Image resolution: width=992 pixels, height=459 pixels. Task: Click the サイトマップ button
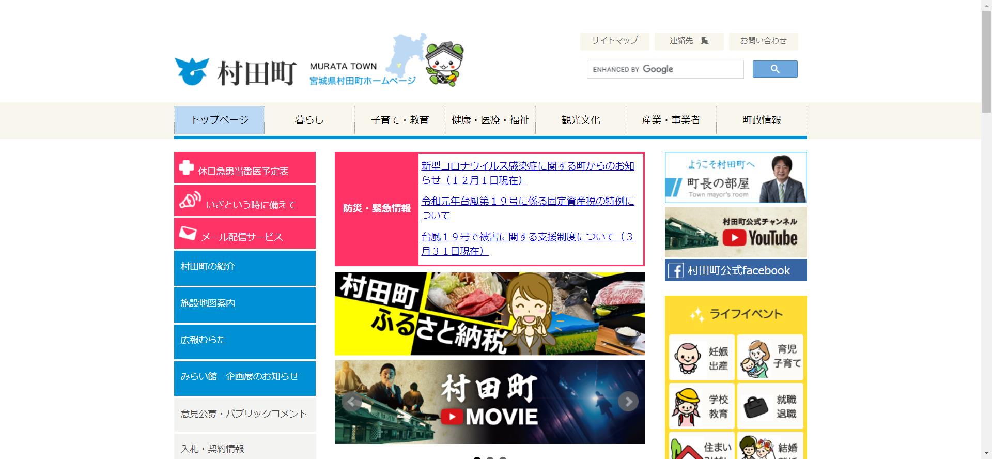point(614,41)
